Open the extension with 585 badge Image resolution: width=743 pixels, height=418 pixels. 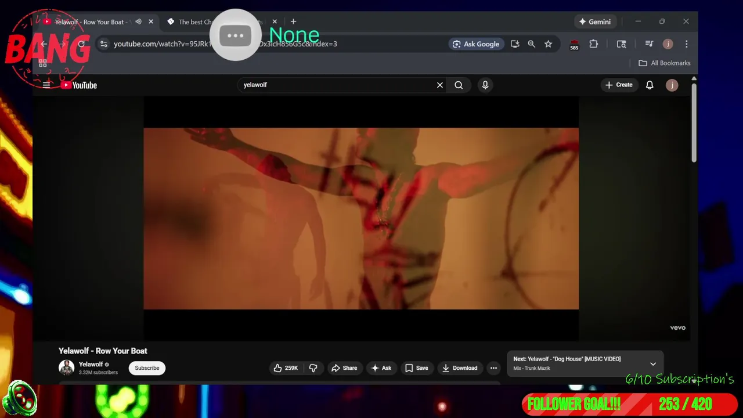pos(574,45)
